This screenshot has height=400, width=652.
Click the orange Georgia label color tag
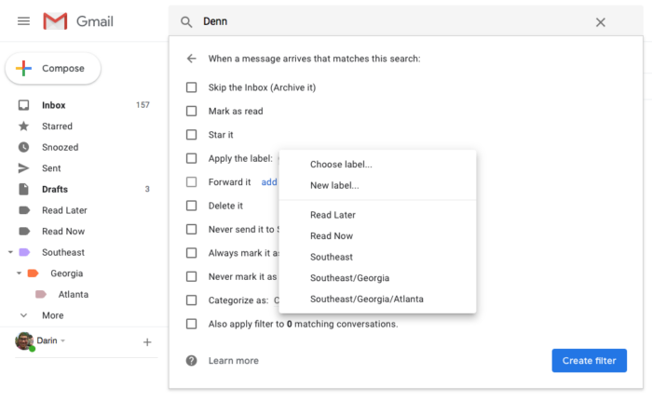click(x=34, y=273)
